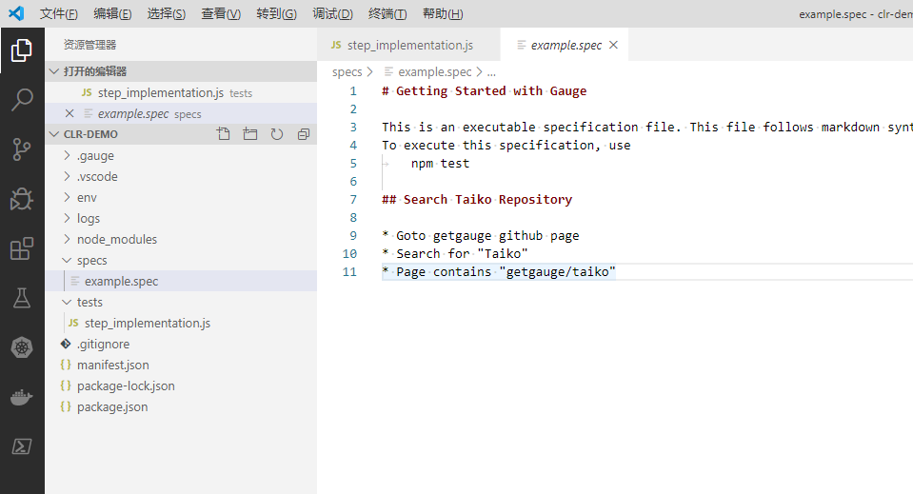Open the 终端(T) menu
The height and width of the screenshot is (494, 913).
(x=387, y=14)
